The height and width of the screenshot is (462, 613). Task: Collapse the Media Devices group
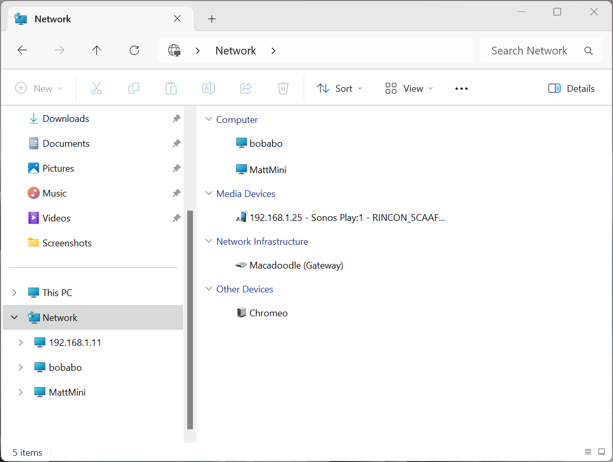[209, 194]
